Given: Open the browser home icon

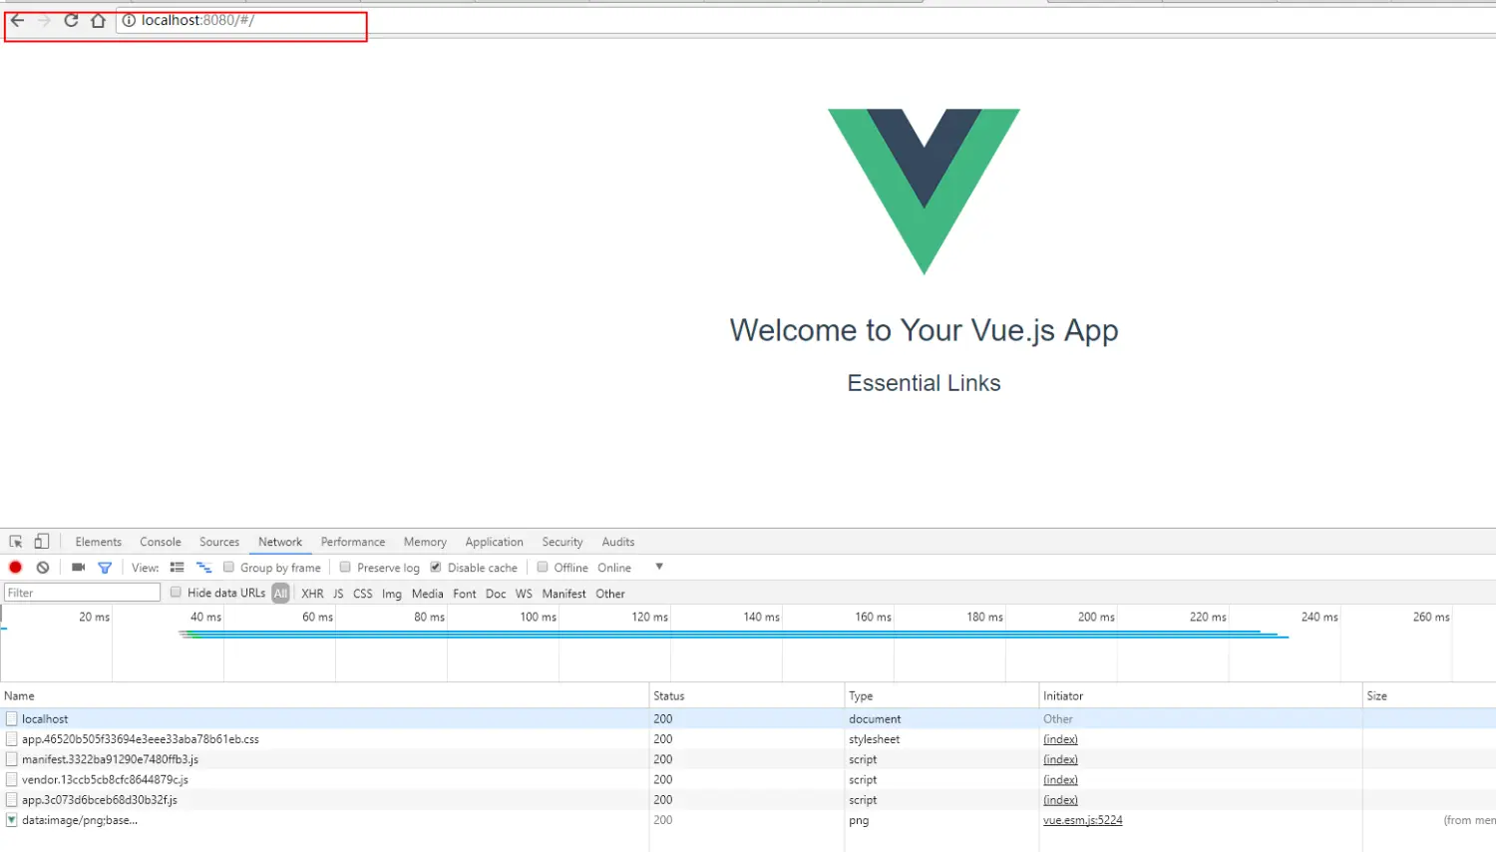Looking at the screenshot, I should coord(98,20).
